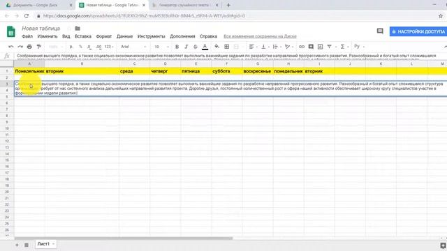447x251 pixels.
Task: Click the horizontal scrollbar thumb
Action: pos(124,238)
